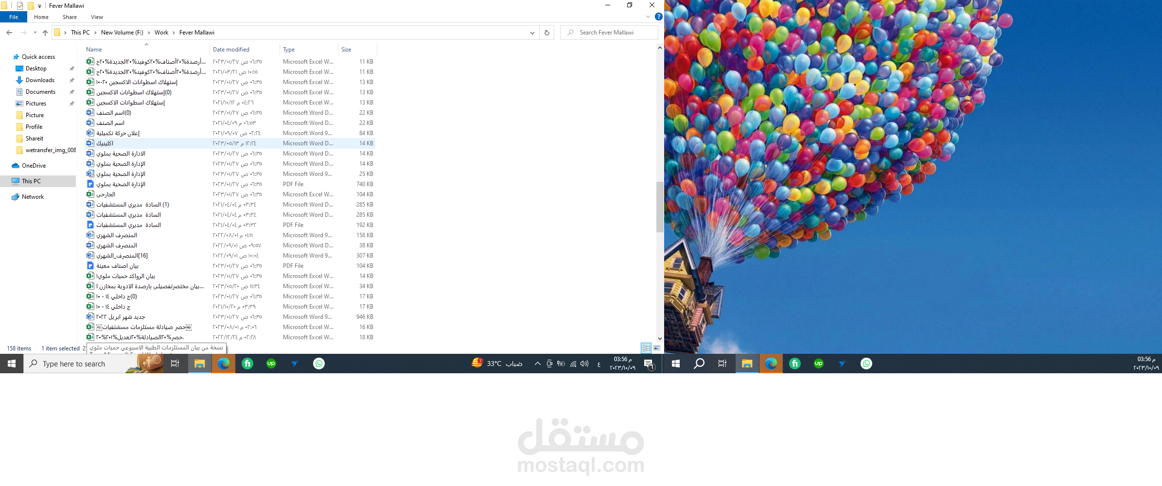Show hidden system tray icons chevron
The height and width of the screenshot is (486, 1162).
coord(537,364)
